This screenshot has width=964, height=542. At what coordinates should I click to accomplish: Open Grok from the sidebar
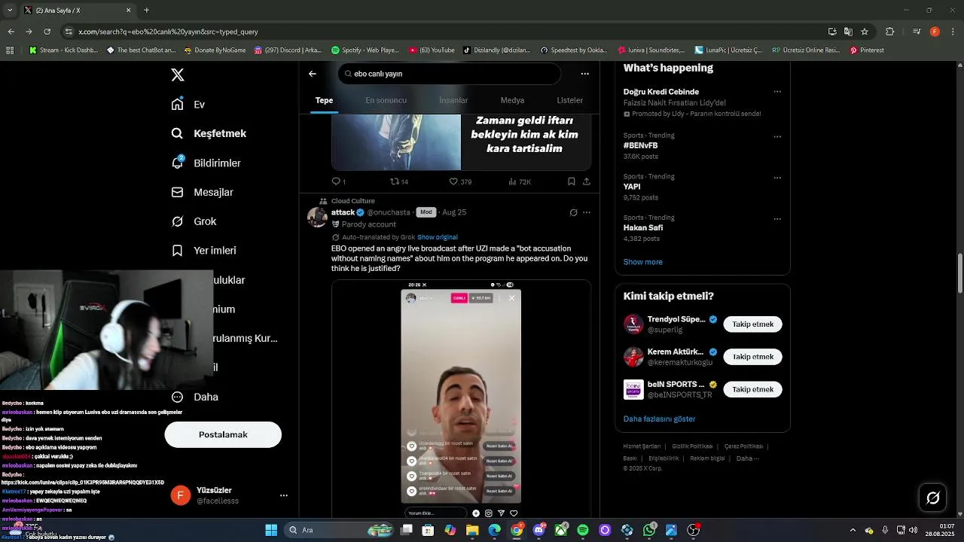(x=194, y=221)
